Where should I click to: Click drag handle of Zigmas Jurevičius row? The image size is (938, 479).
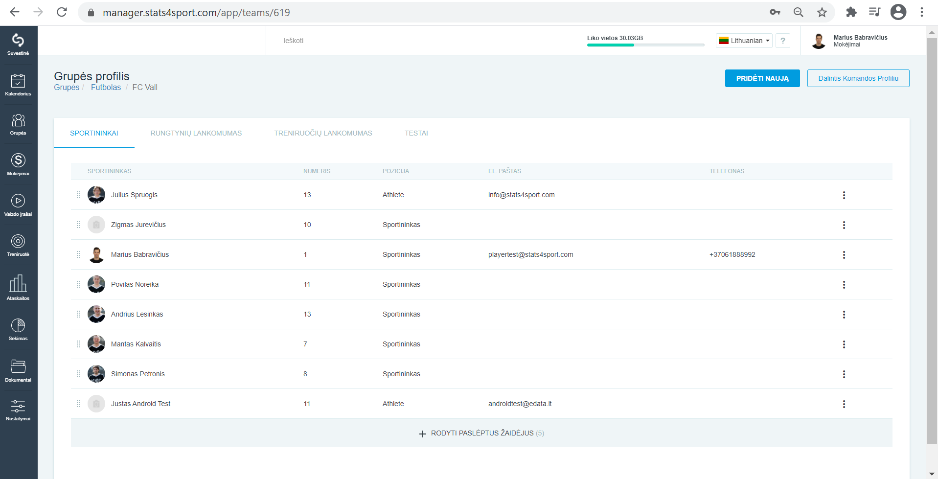tap(78, 225)
